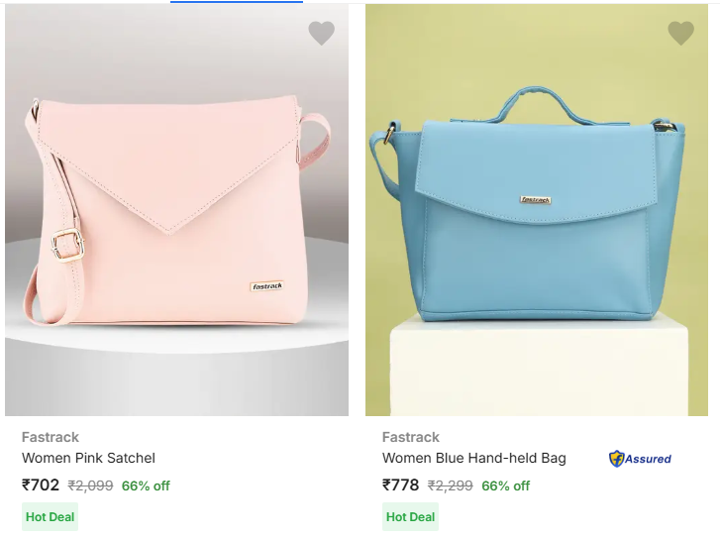Click the Hot Deal tag under blue bag
This screenshot has height=539, width=720.
click(410, 516)
